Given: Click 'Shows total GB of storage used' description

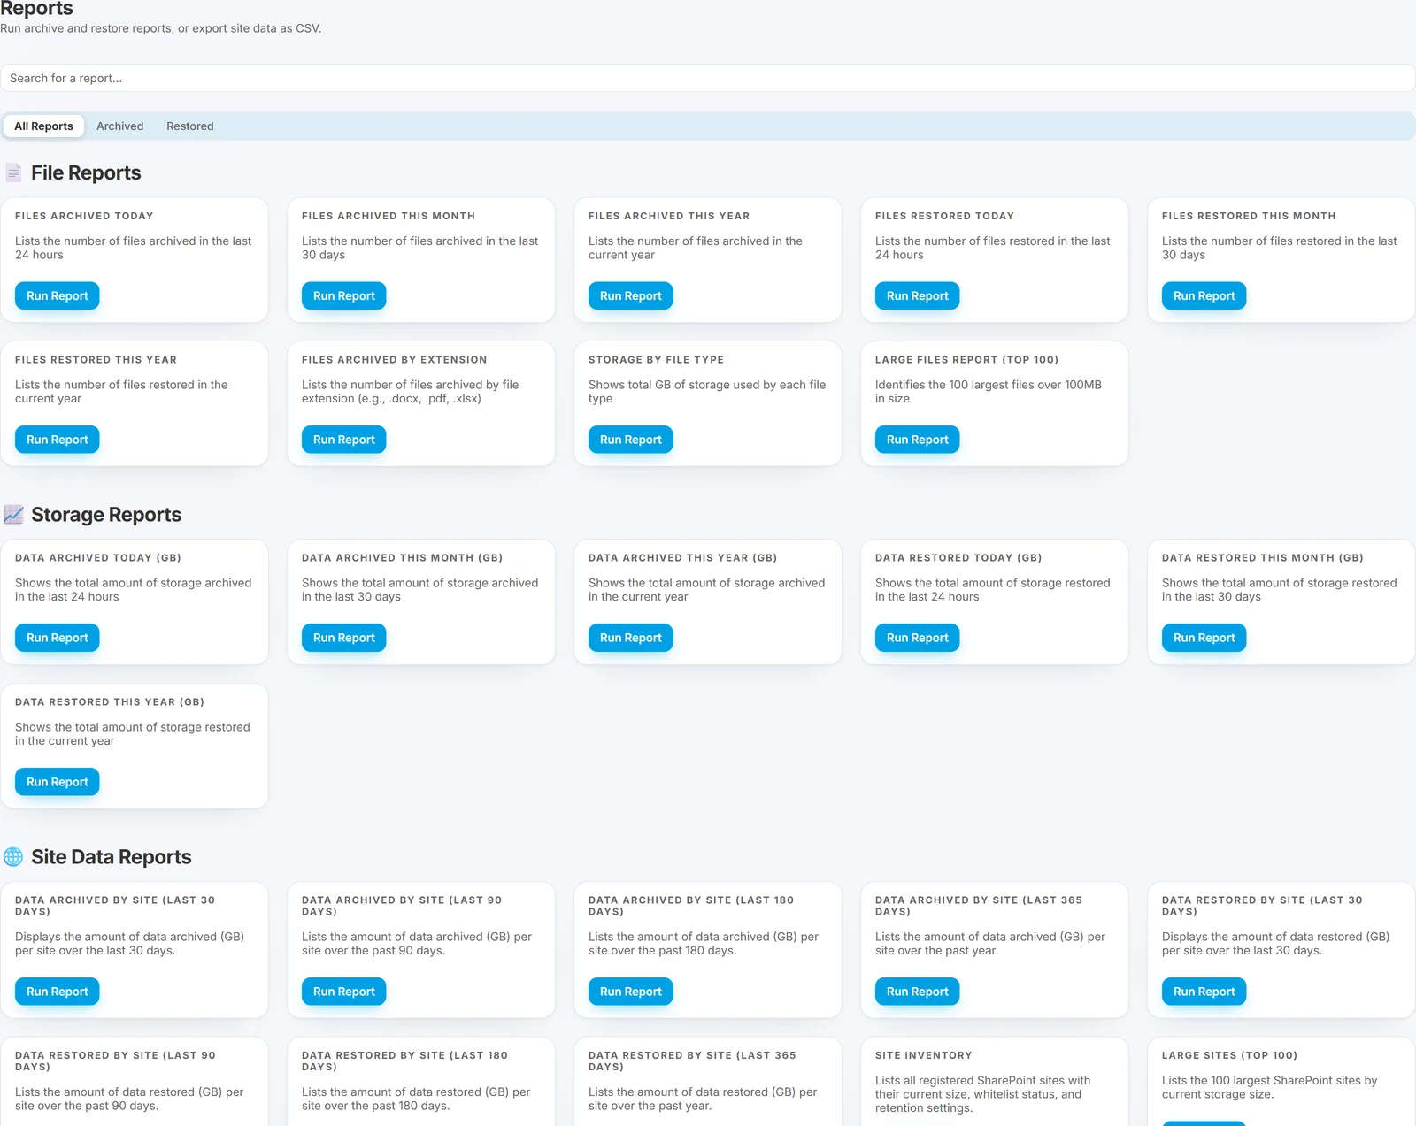Looking at the screenshot, I should click(x=707, y=392).
